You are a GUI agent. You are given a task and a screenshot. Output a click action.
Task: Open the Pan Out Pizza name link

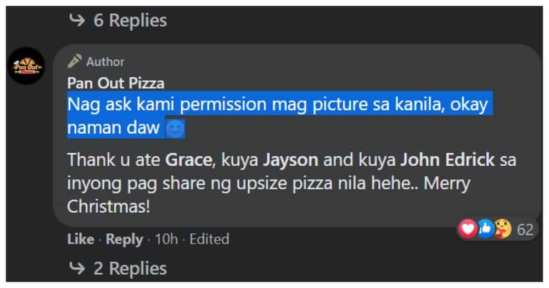[115, 83]
